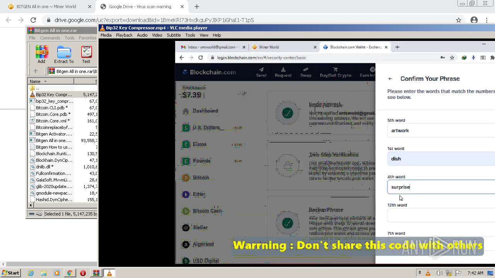
Task: Launch Opera from taskbar
Action: coord(83,273)
